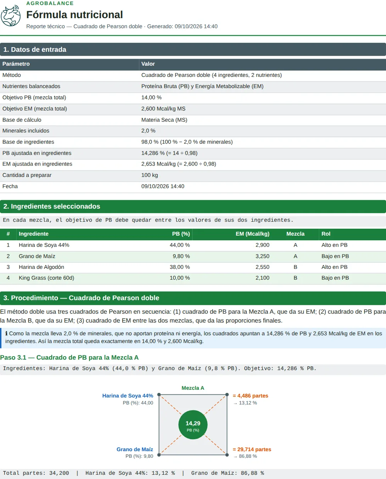Viewport: 386px width, 479px height.
Task: Click the "→ 86,88 %" diagram value
Action: point(245,456)
